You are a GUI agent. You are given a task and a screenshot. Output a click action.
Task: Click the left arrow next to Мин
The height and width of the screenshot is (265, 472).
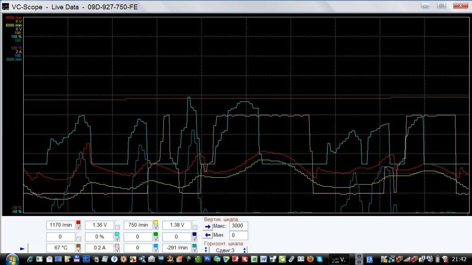tap(207, 235)
